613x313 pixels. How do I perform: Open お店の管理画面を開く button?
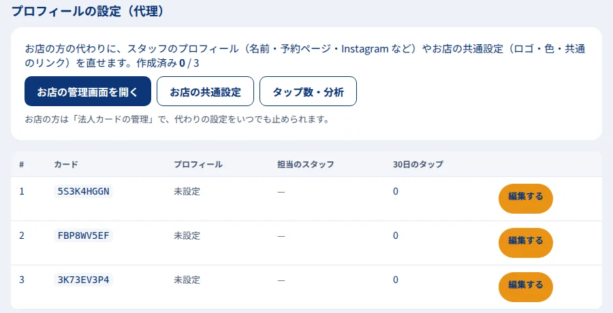[x=88, y=91]
